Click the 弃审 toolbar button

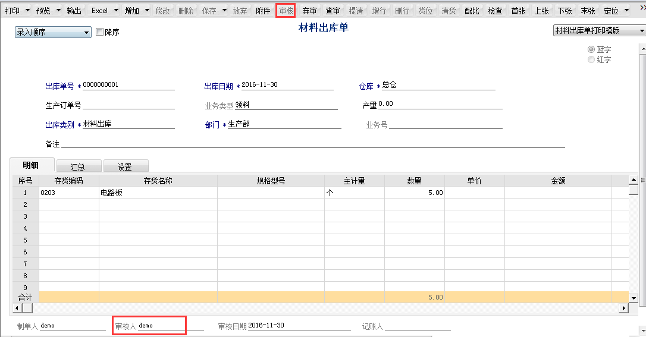(x=309, y=11)
